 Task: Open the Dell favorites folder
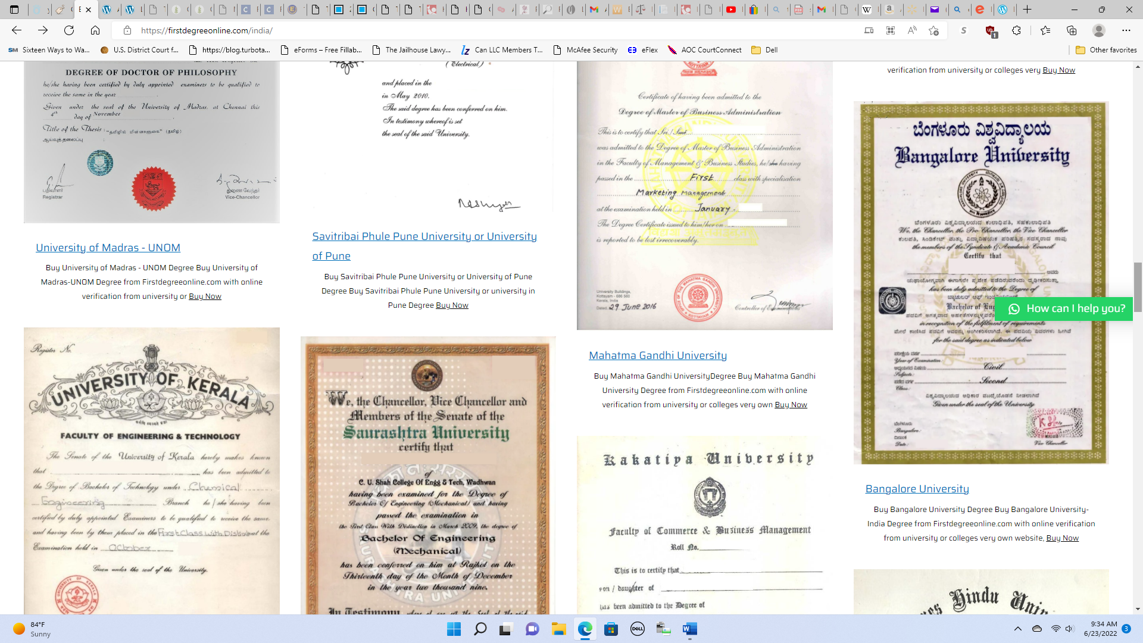click(x=764, y=50)
